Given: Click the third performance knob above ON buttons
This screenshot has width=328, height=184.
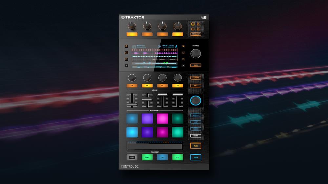Looking at the screenshot, I should (x=162, y=78).
